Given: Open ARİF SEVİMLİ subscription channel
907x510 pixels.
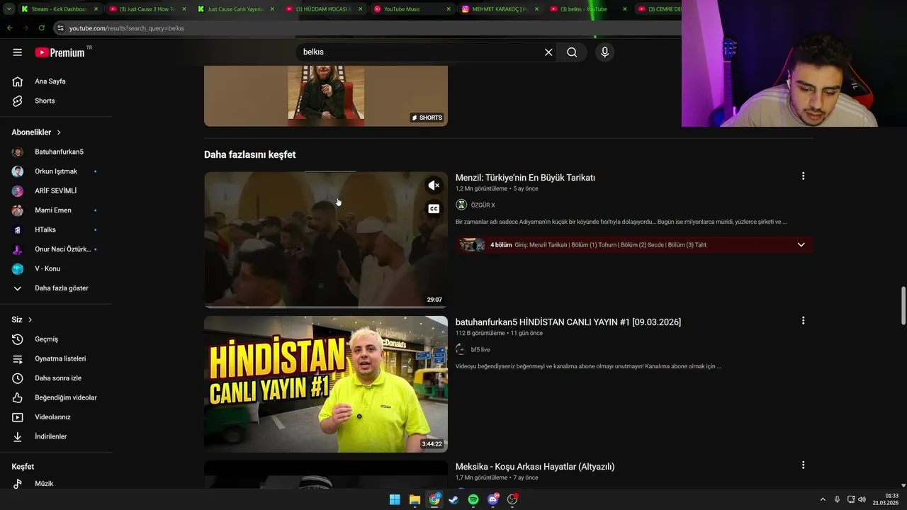Looking at the screenshot, I should 56,191.
